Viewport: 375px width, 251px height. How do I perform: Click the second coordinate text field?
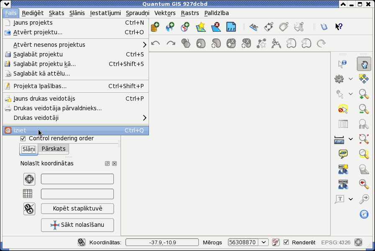[x=77, y=194]
